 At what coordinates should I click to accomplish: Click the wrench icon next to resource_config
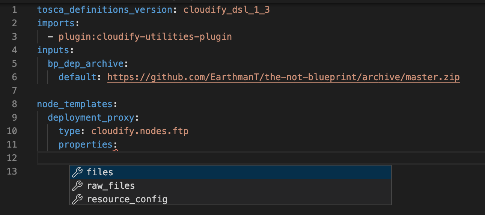(x=77, y=199)
